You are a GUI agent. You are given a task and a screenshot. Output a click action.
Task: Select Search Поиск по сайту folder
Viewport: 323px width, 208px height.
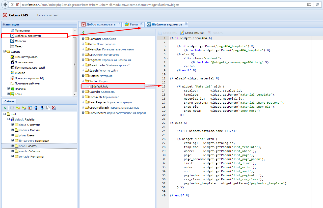click(104, 71)
